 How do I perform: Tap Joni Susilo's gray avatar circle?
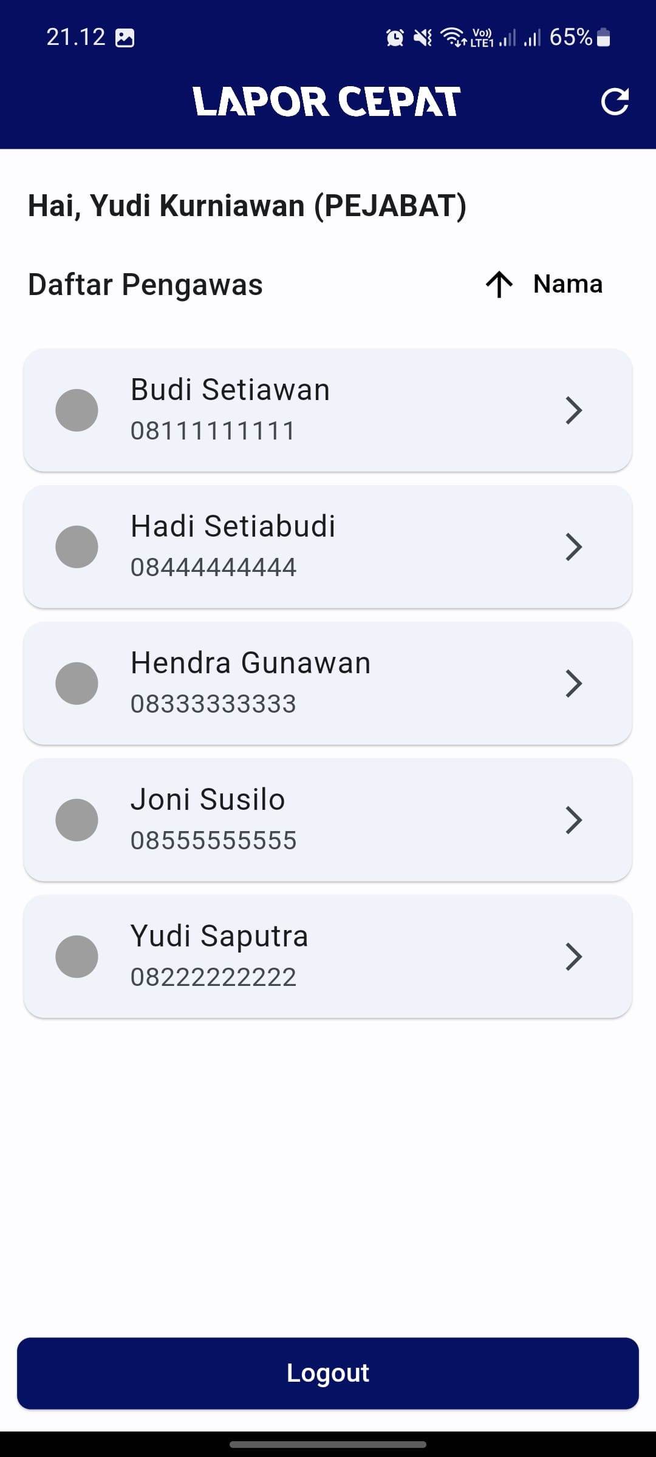[77, 820]
